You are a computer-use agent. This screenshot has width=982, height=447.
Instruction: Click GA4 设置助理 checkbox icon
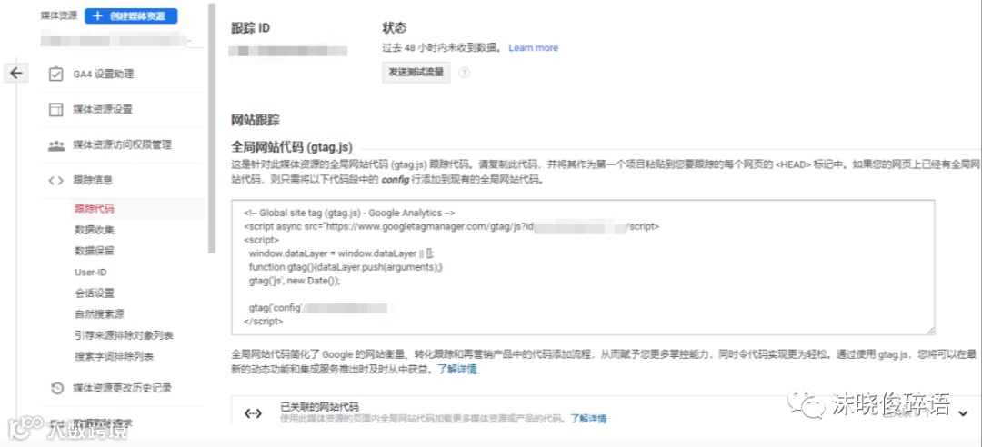(x=55, y=74)
